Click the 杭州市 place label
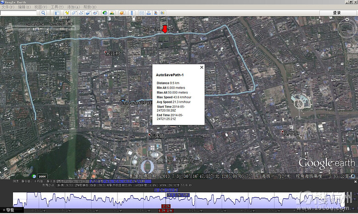Viewport: 358px width, 214px height. click(x=290, y=133)
